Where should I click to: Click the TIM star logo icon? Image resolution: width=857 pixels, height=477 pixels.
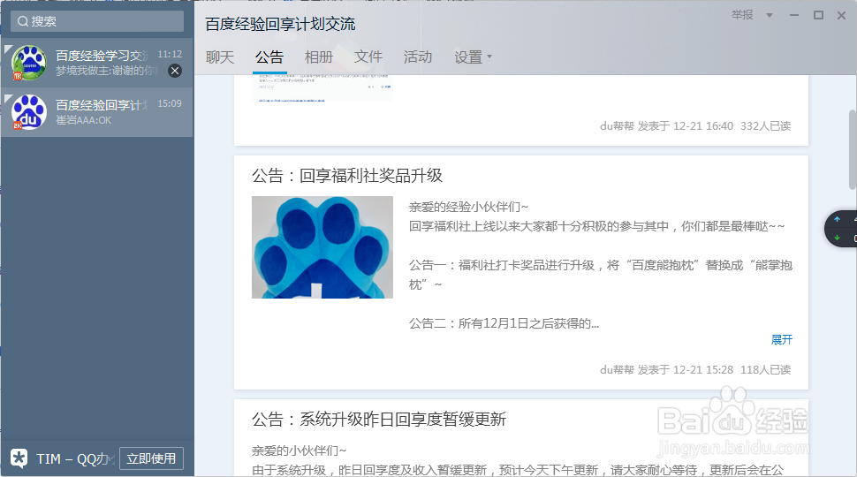coord(19,458)
